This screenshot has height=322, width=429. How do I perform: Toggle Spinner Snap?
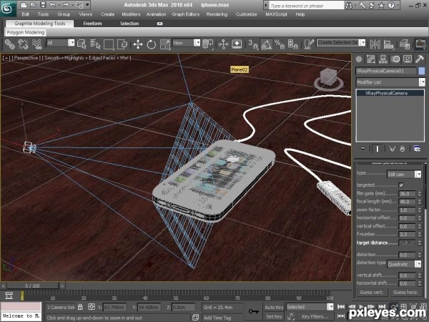click(x=292, y=44)
